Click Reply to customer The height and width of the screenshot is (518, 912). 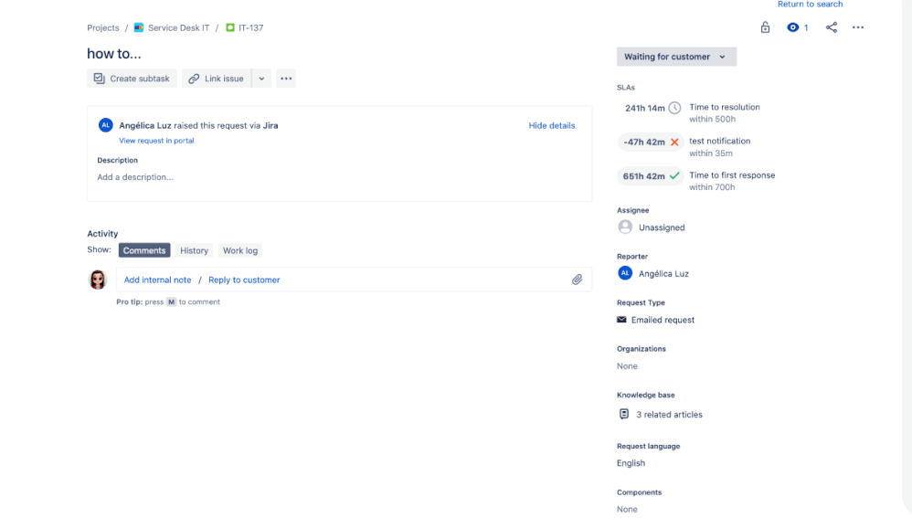click(x=244, y=280)
